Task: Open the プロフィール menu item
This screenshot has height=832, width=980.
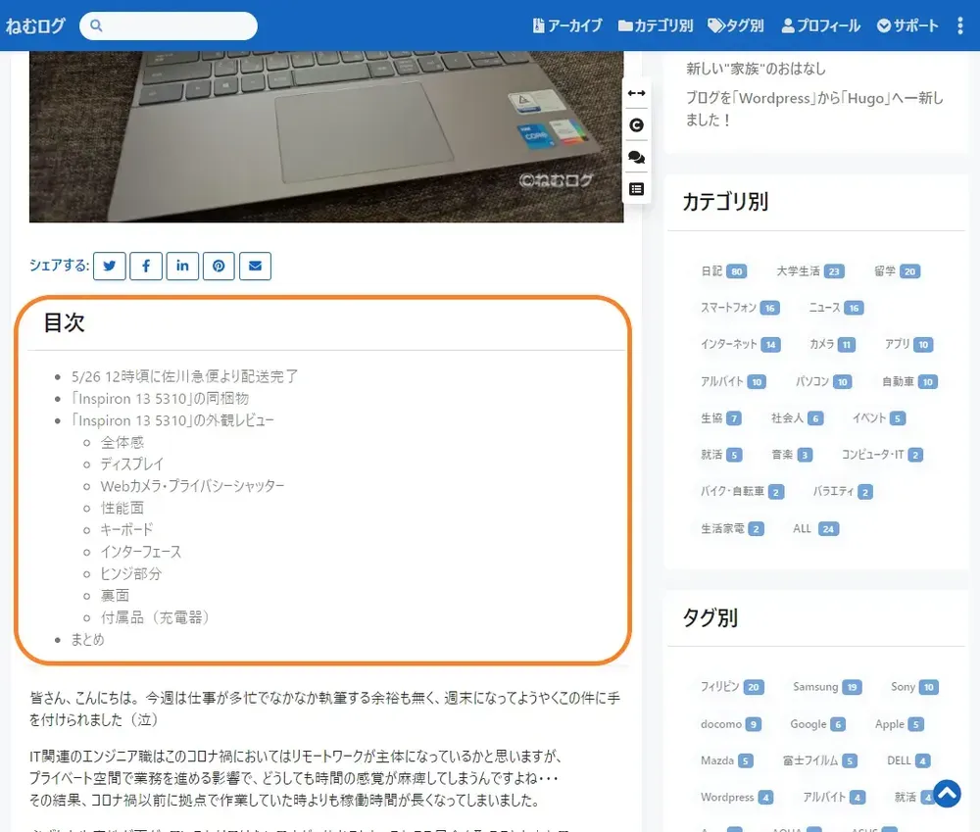Action: coord(820,26)
